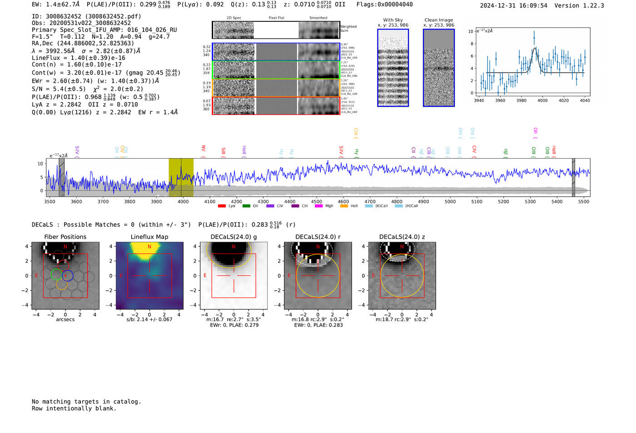Open the DECaLS(24.0) z image
The image size is (636, 433).
[402, 276]
